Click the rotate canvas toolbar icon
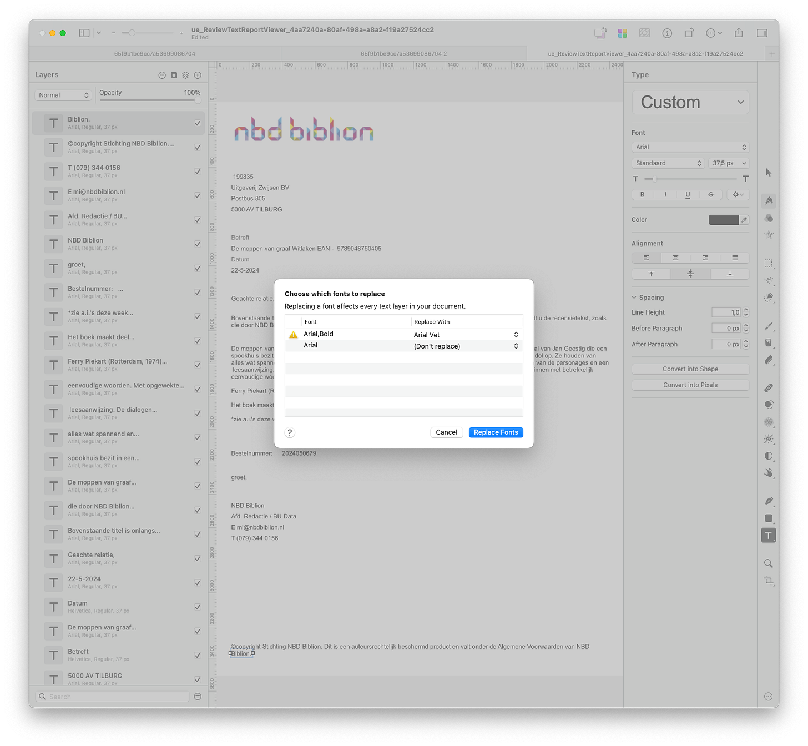Image resolution: width=808 pixels, height=746 pixels. (x=689, y=33)
